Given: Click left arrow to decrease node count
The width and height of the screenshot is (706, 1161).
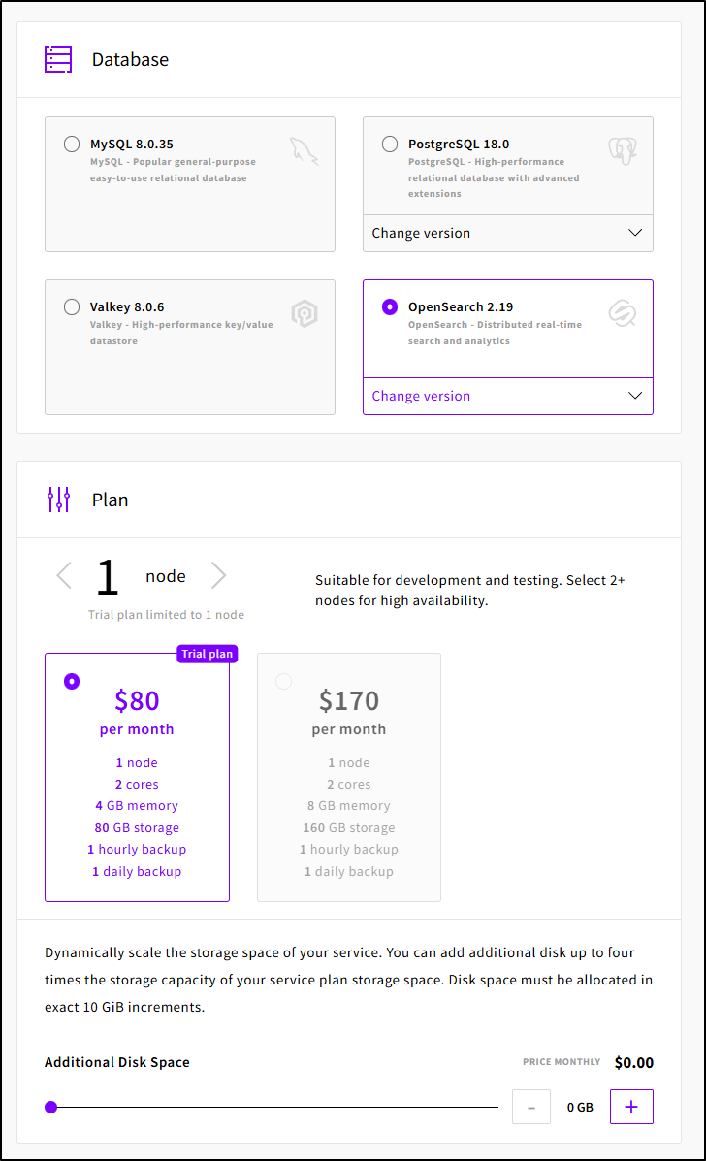Looking at the screenshot, I should pos(64,576).
